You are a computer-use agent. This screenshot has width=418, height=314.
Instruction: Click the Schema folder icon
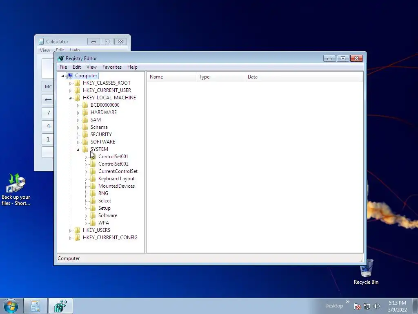coord(85,127)
